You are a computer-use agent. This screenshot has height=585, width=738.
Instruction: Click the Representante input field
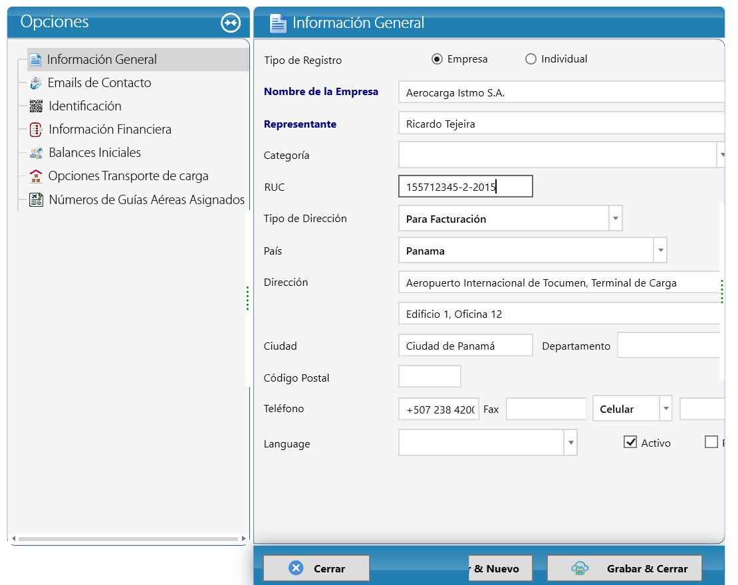(561, 123)
